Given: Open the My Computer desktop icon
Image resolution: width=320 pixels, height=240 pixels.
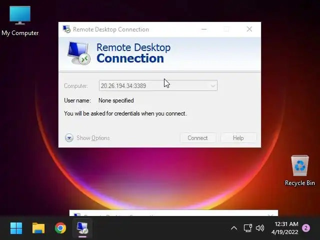Looking at the screenshot, I should click(20, 21).
